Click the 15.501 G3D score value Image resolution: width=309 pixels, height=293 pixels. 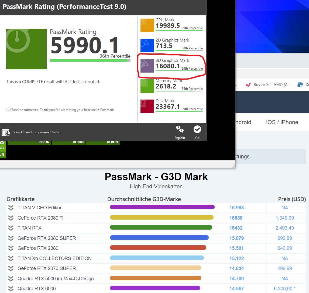click(236, 248)
